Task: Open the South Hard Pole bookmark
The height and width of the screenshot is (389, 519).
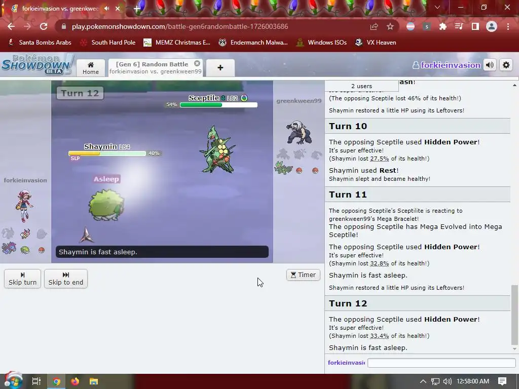Action: click(x=108, y=43)
